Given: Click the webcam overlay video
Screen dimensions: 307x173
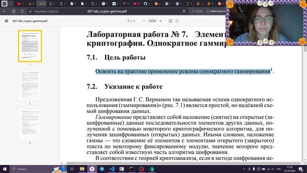Looking at the screenshot, I should tap(266, 23).
